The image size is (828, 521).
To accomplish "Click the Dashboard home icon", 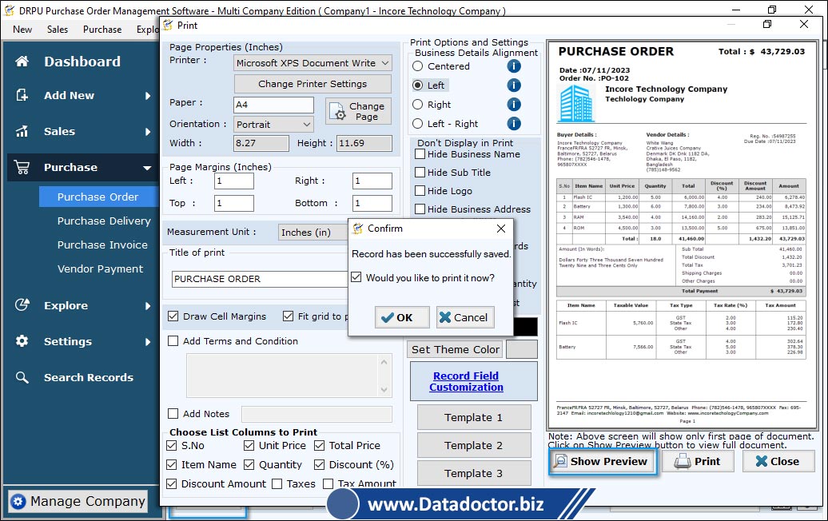I will [x=22, y=62].
